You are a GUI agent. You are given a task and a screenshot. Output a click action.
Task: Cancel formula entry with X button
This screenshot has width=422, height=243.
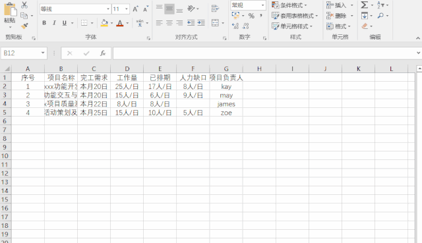[70, 53]
